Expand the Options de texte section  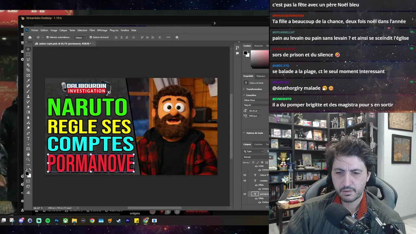click(x=244, y=133)
